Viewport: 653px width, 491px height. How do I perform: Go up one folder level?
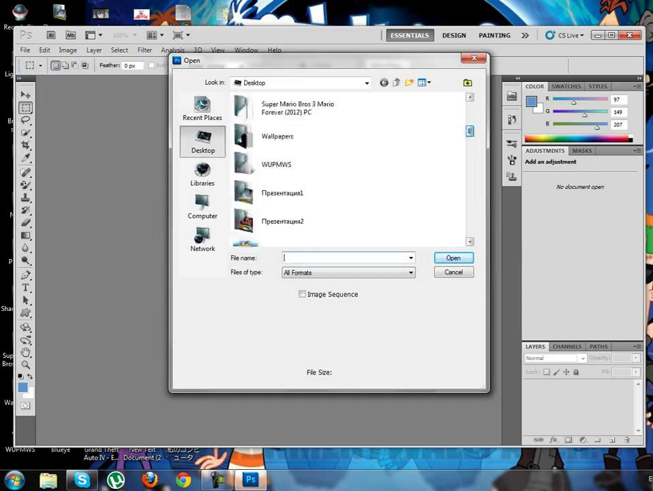pyautogui.click(x=396, y=83)
